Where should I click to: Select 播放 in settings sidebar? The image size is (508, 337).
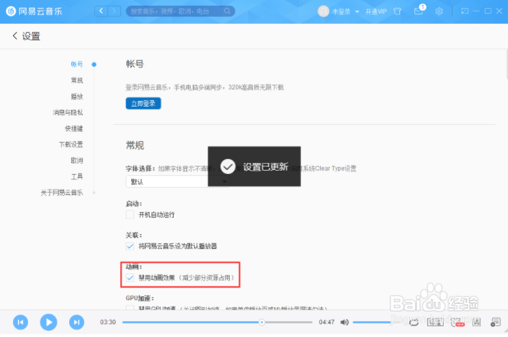click(77, 96)
